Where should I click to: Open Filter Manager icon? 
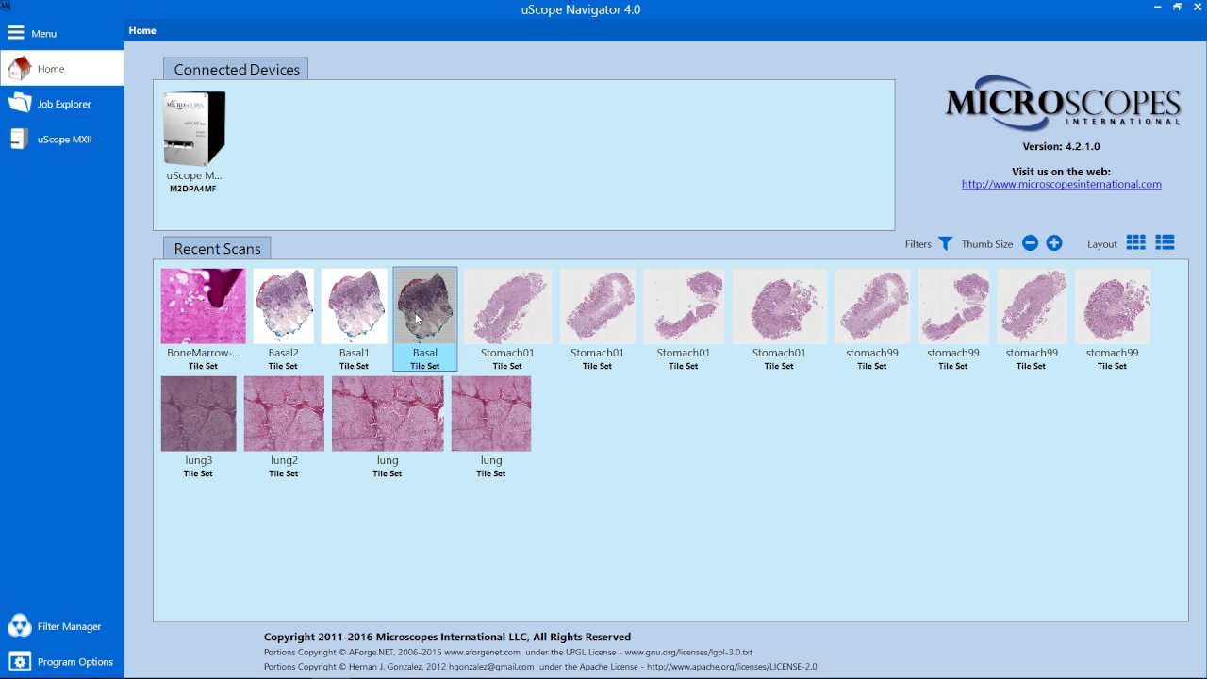[x=19, y=625]
